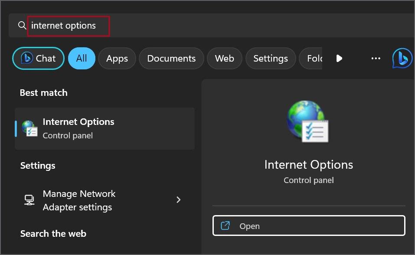Switch to the Settings filter

[271, 58]
